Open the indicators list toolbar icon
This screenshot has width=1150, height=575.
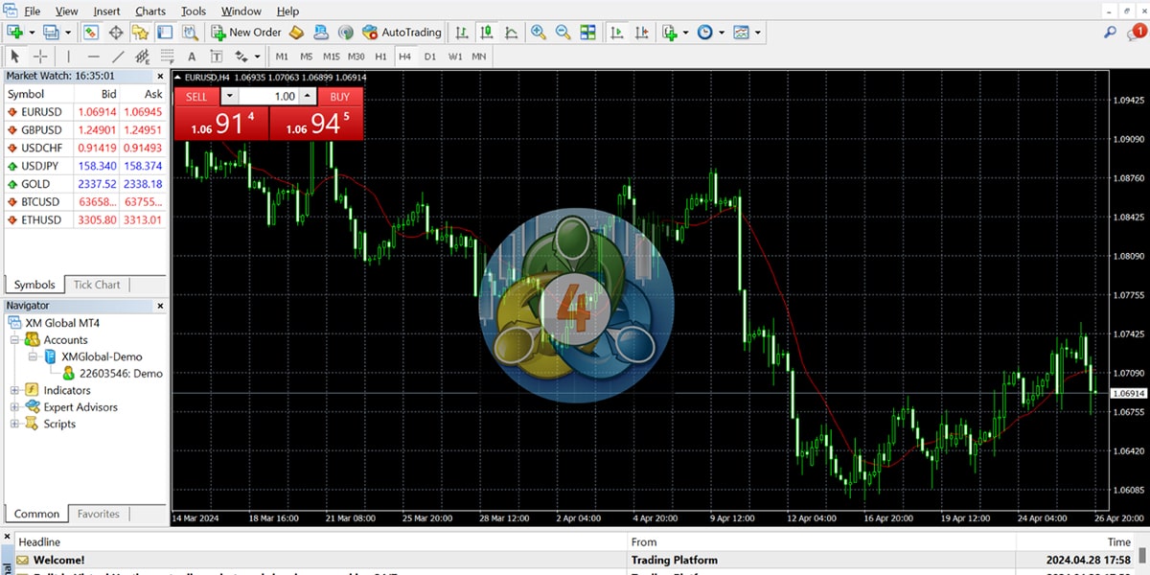pyautogui.click(x=670, y=32)
